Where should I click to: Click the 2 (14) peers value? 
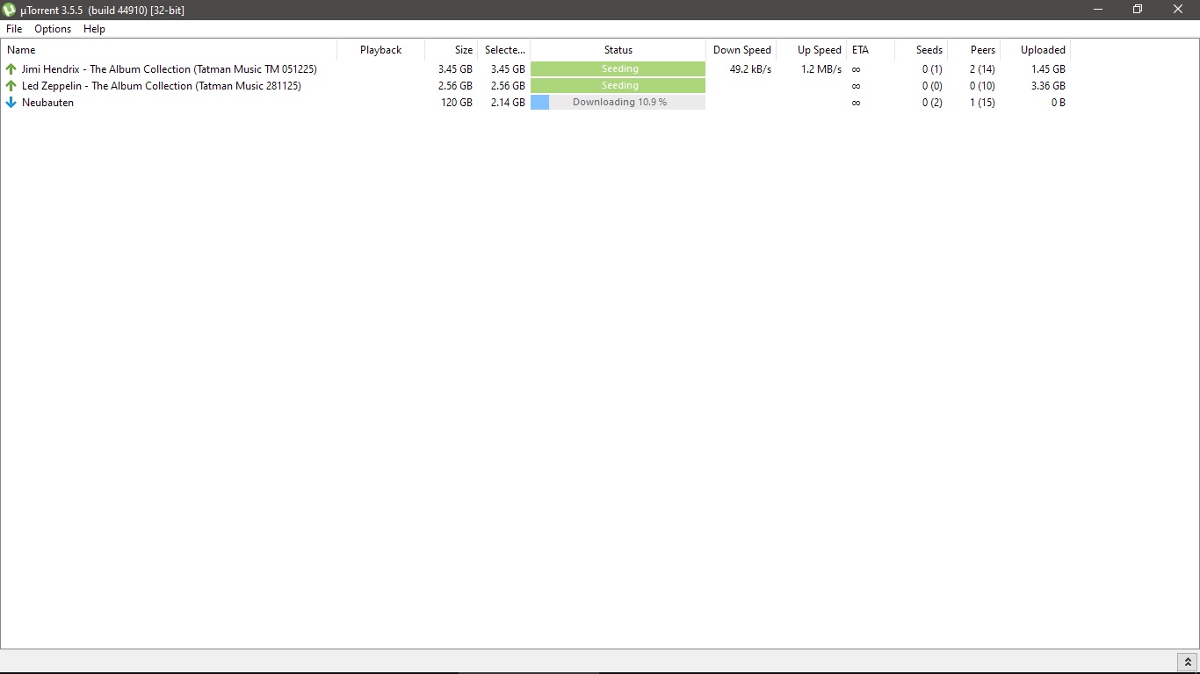982,68
